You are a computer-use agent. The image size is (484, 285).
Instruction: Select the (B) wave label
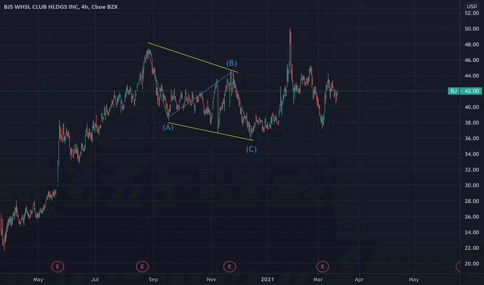click(x=232, y=63)
